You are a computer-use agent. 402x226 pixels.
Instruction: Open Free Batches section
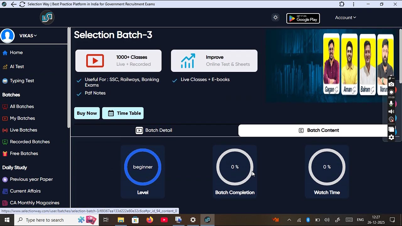click(24, 153)
